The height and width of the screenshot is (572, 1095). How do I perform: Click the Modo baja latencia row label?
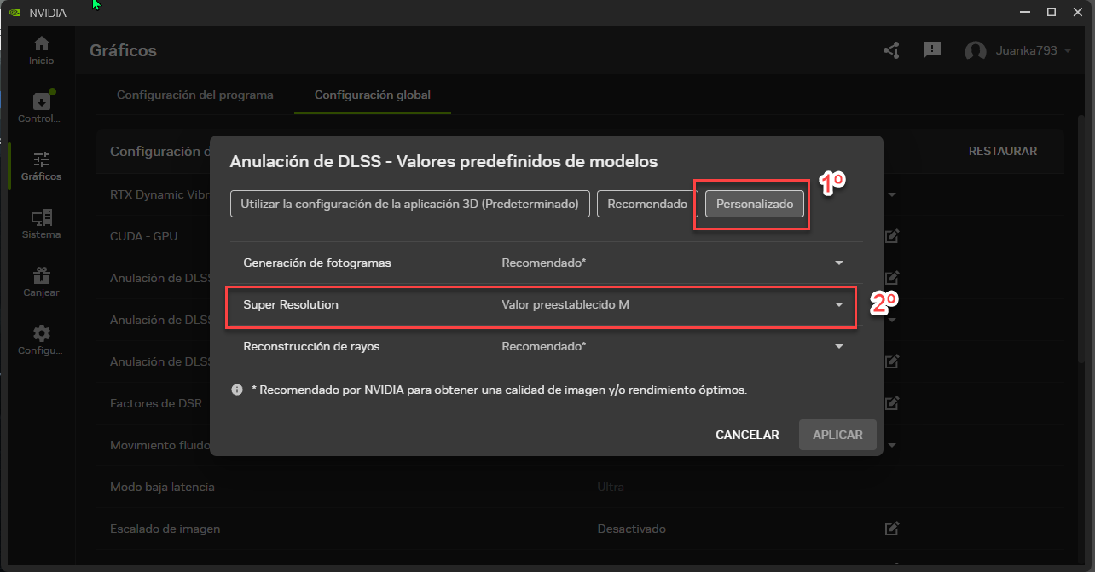[x=162, y=487]
